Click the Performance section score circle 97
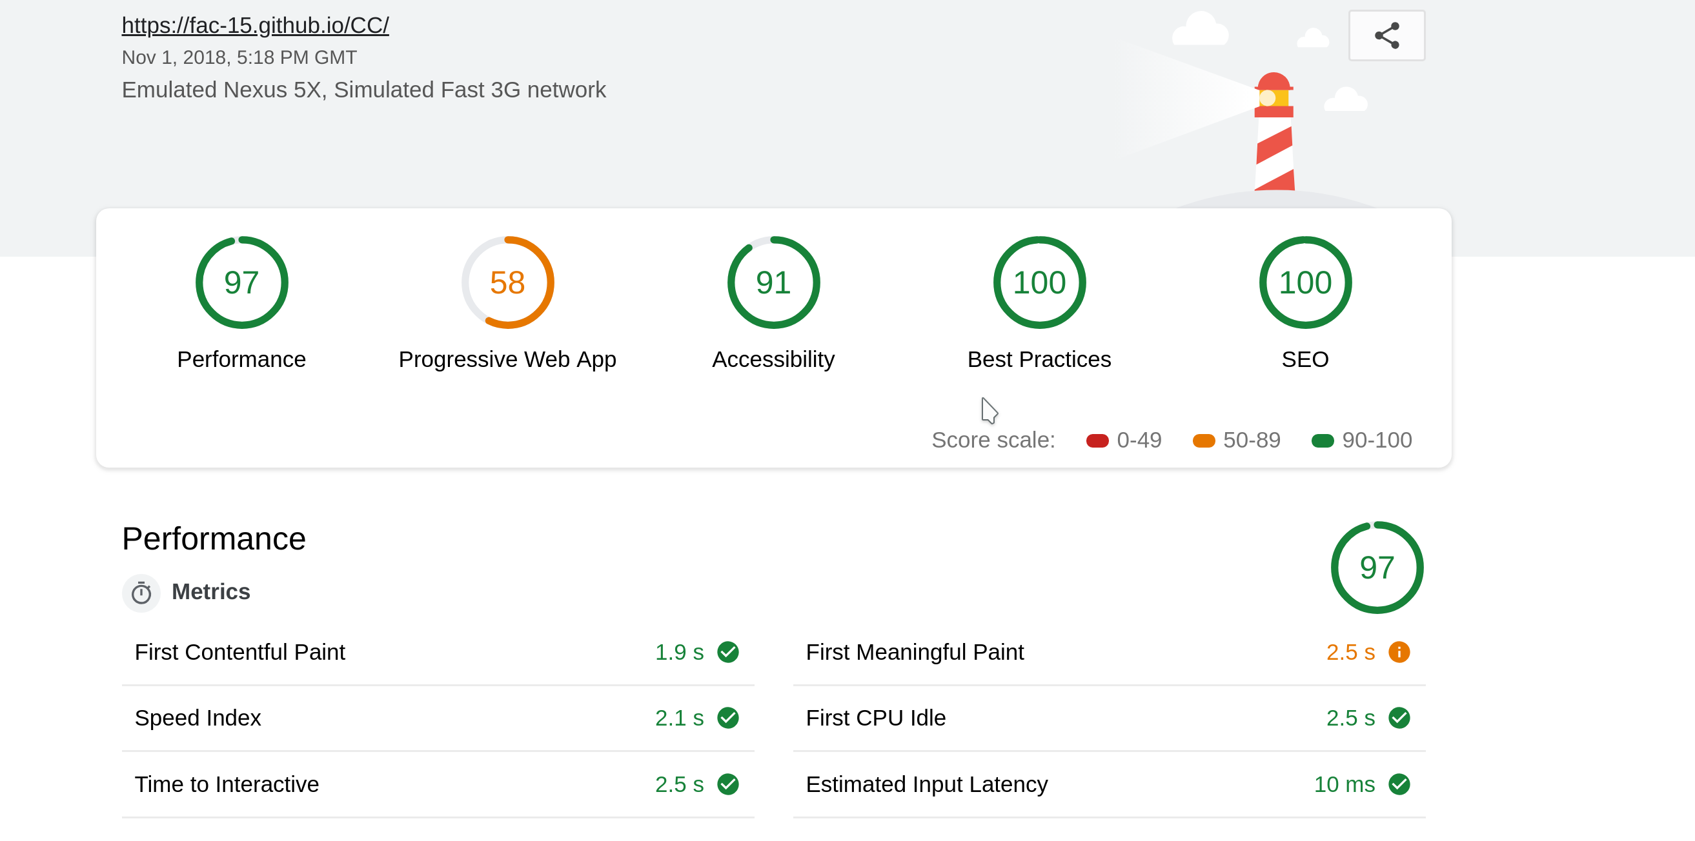The width and height of the screenshot is (1695, 841). pos(1377,568)
